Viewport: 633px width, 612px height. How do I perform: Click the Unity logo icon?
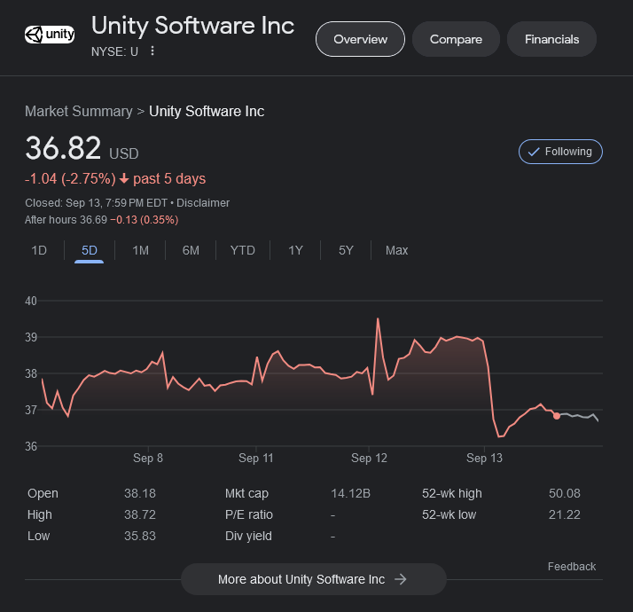50,35
